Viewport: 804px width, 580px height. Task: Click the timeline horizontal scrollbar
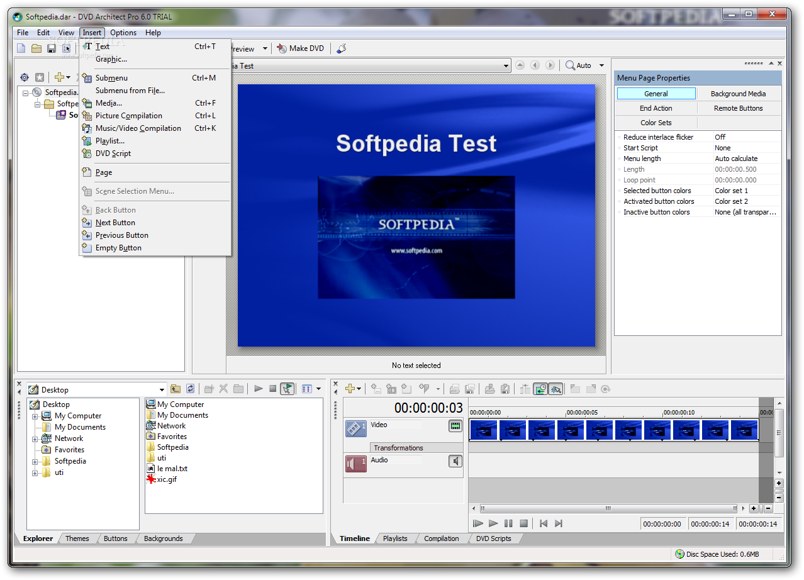click(608, 508)
